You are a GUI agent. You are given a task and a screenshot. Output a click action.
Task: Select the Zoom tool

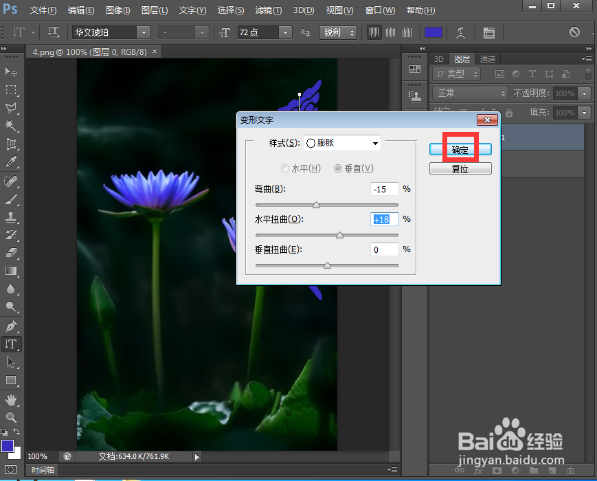click(x=10, y=418)
